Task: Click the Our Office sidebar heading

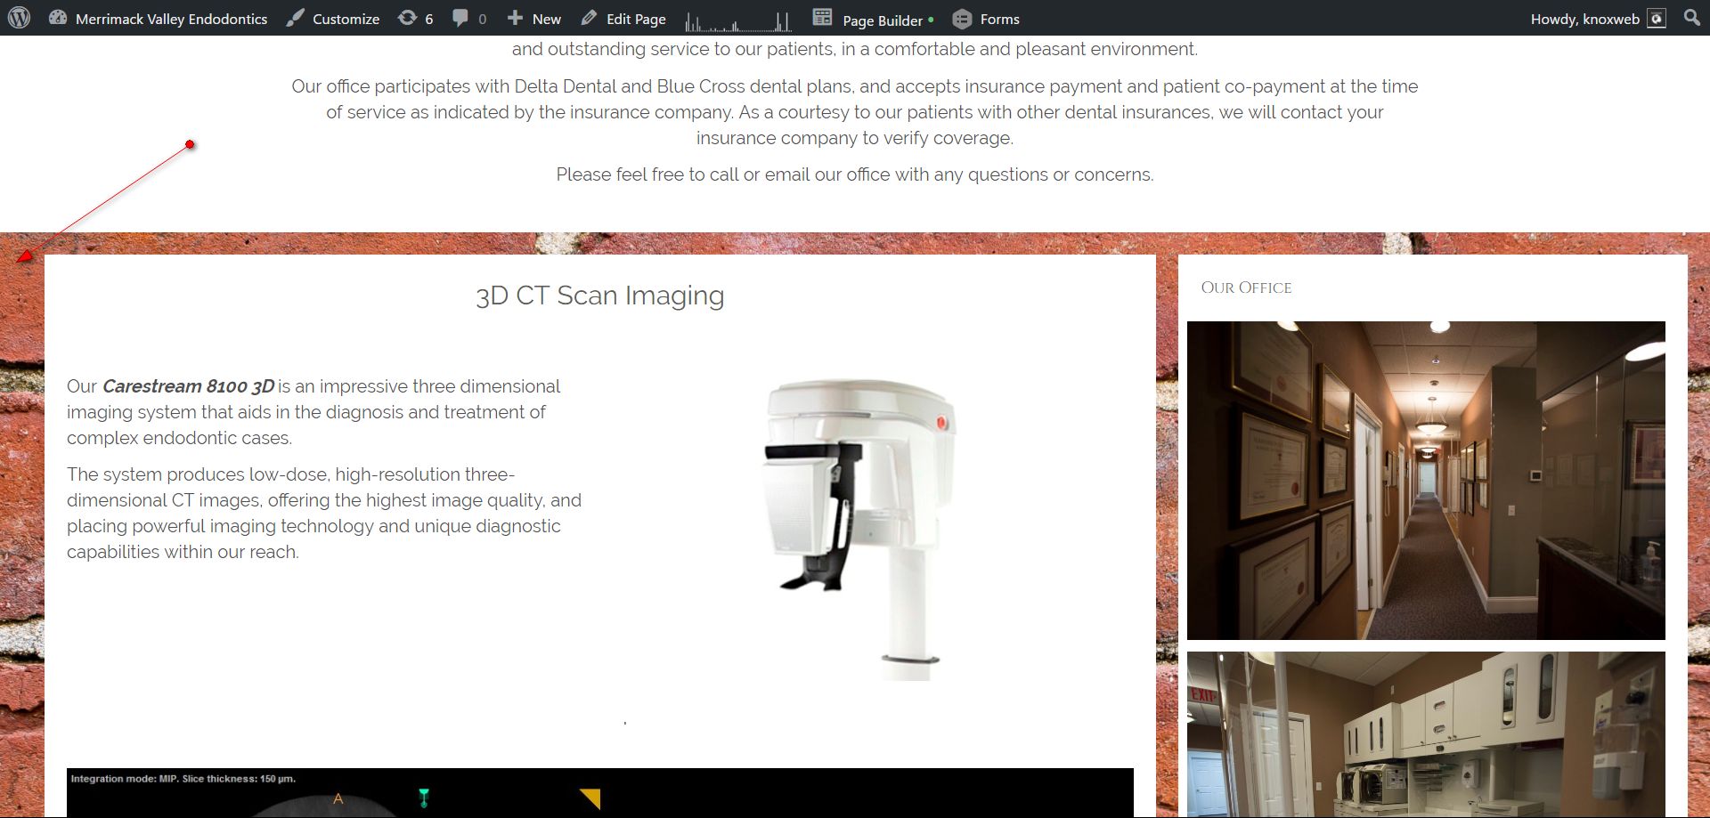Action: (1246, 288)
